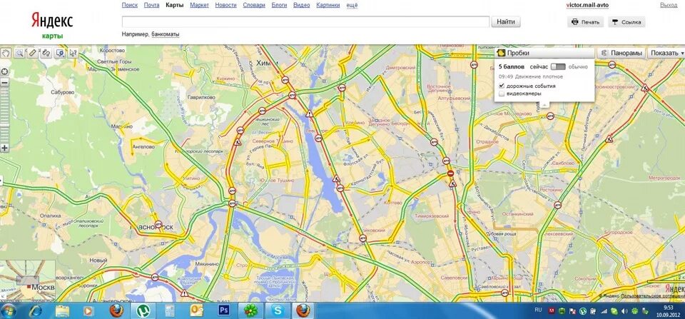Click the overview minimap thumbnail
This screenshot has height=319, width=685.
pos(28,280)
